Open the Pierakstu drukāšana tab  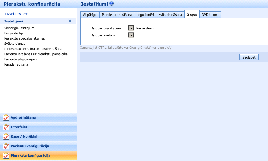117,15
